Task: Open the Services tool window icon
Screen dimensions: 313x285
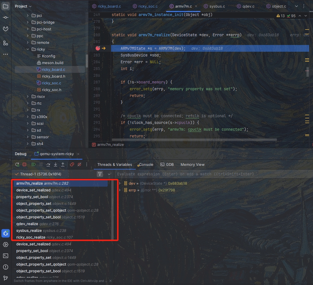Action: [x=6, y=245]
